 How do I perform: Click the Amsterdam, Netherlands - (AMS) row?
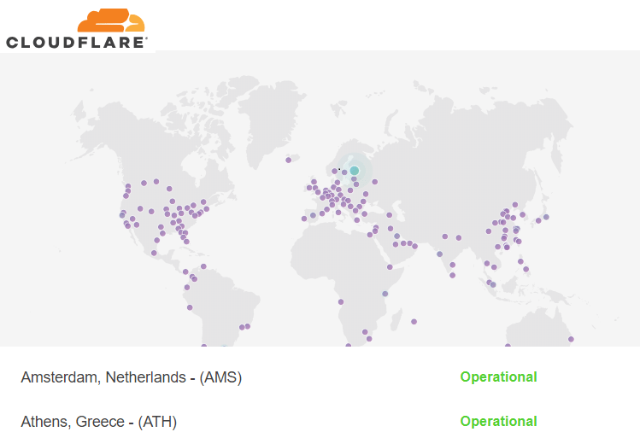click(x=320, y=377)
